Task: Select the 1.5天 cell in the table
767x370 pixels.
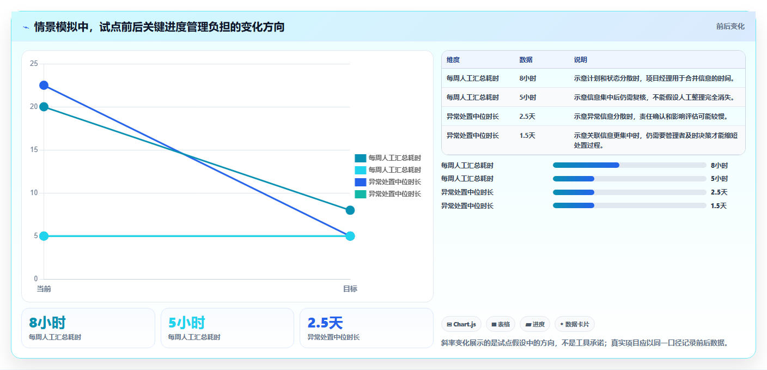Action: point(527,136)
